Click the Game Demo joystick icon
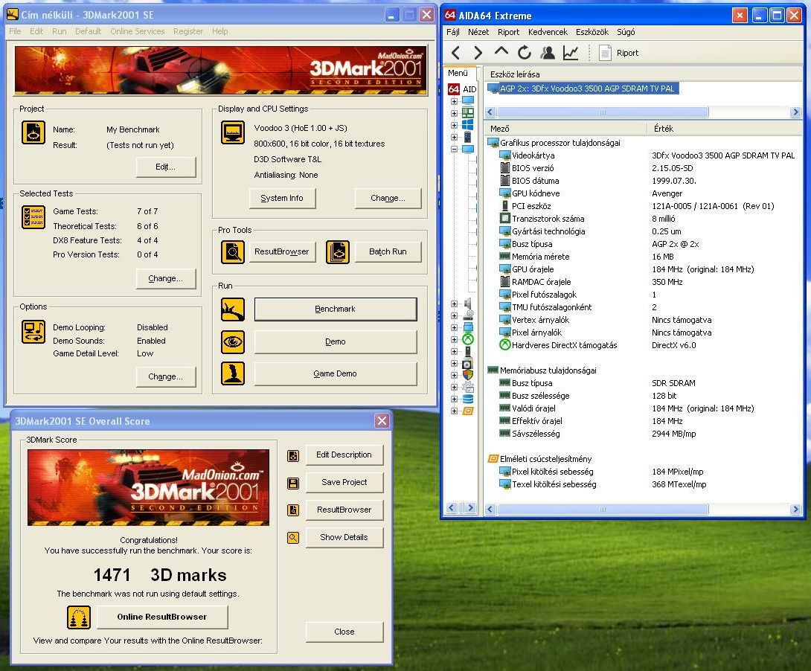This screenshot has height=671, width=811. (x=233, y=373)
